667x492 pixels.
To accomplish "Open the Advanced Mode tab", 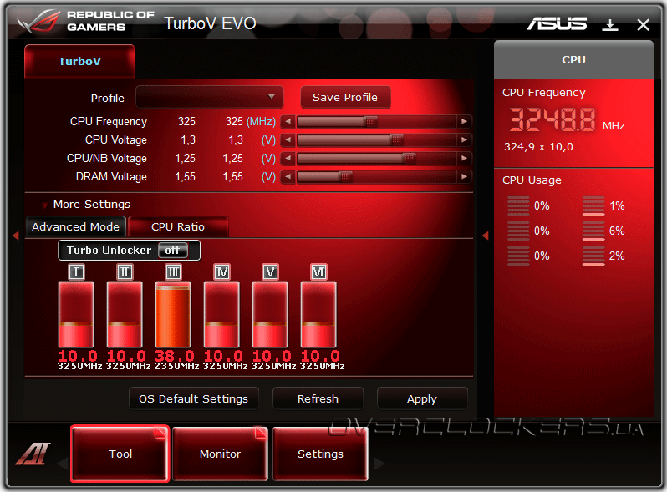I will (76, 226).
